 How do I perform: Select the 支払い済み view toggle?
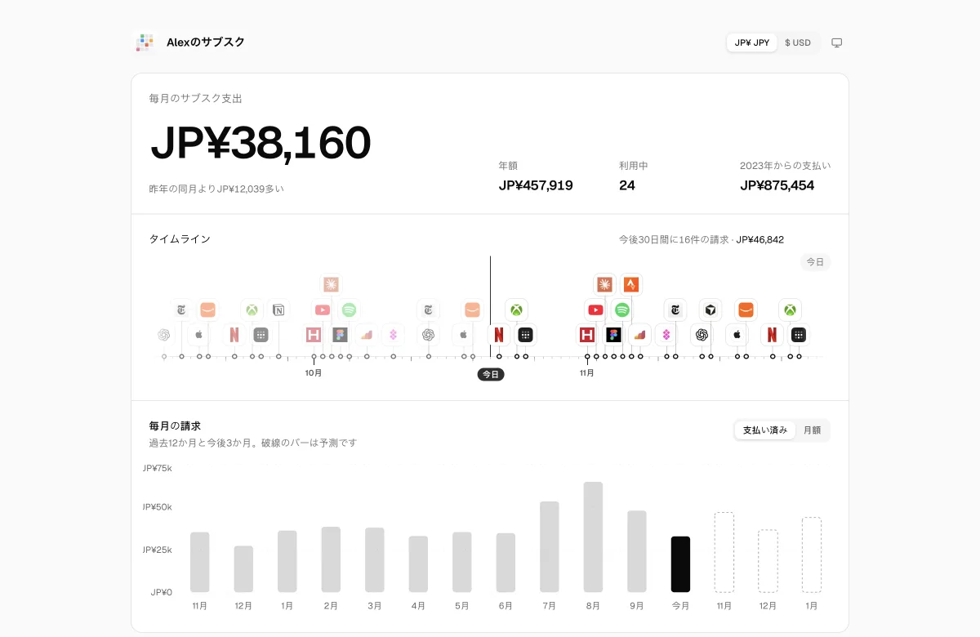click(765, 430)
